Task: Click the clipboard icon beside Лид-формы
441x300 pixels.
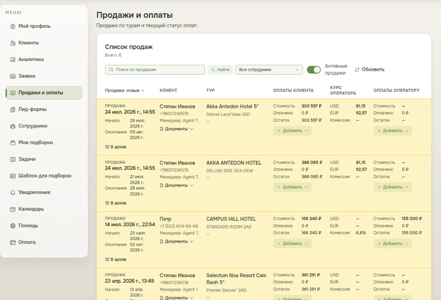Action: 13,109
